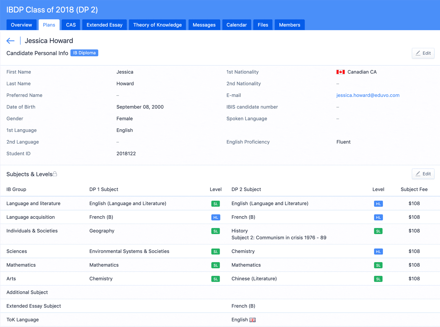Open the CAS tab
440x327 pixels.
pos(71,25)
